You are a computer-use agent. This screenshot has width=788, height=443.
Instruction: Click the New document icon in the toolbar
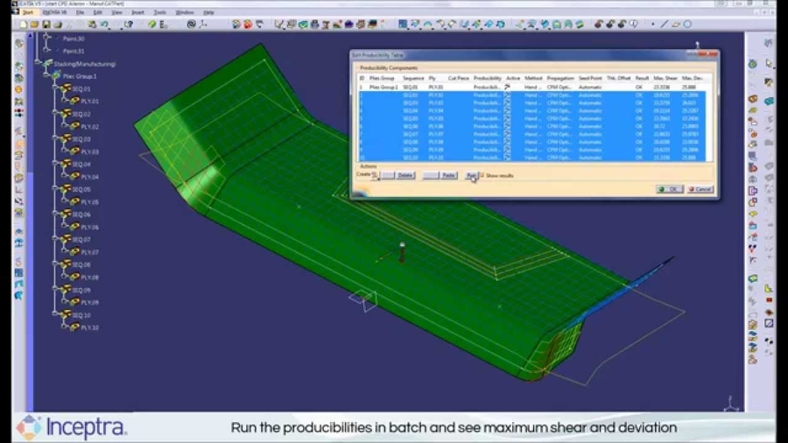[x=23, y=25]
